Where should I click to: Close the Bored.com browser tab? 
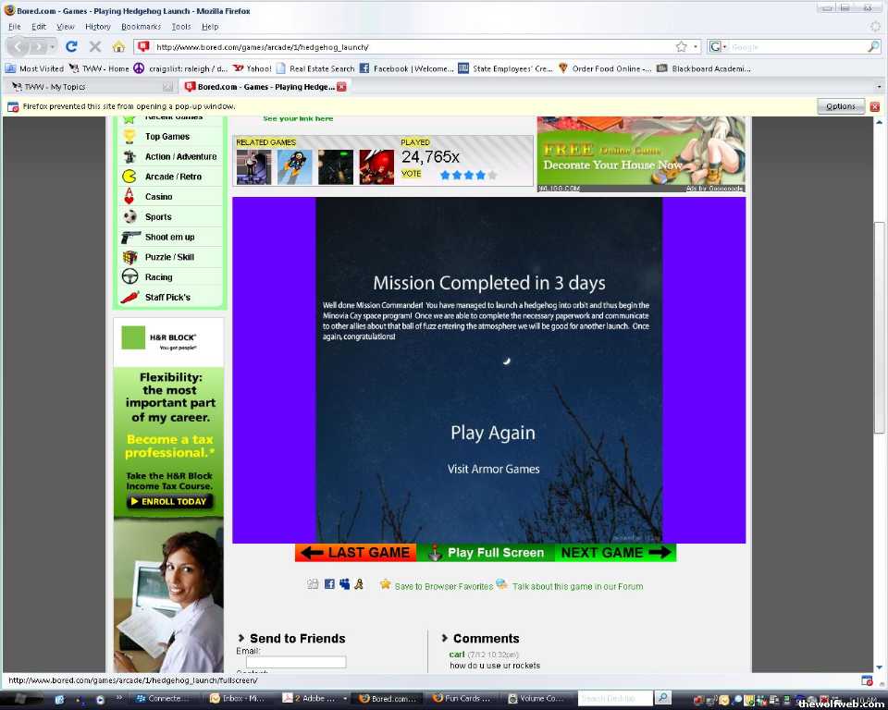(x=341, y=87)
